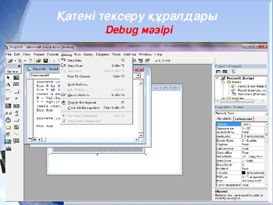Open the Command1 object combo box
The width and height of the screenshot is (273, 205).
45,75
